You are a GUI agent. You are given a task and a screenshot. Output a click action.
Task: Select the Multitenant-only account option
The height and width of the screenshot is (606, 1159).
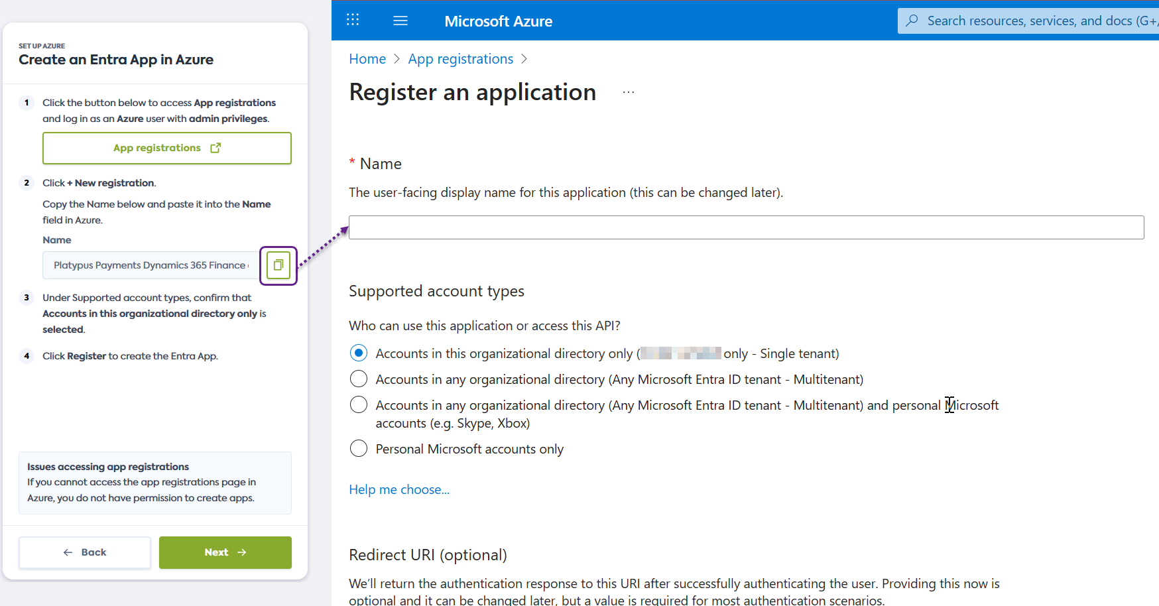point(359,379)
